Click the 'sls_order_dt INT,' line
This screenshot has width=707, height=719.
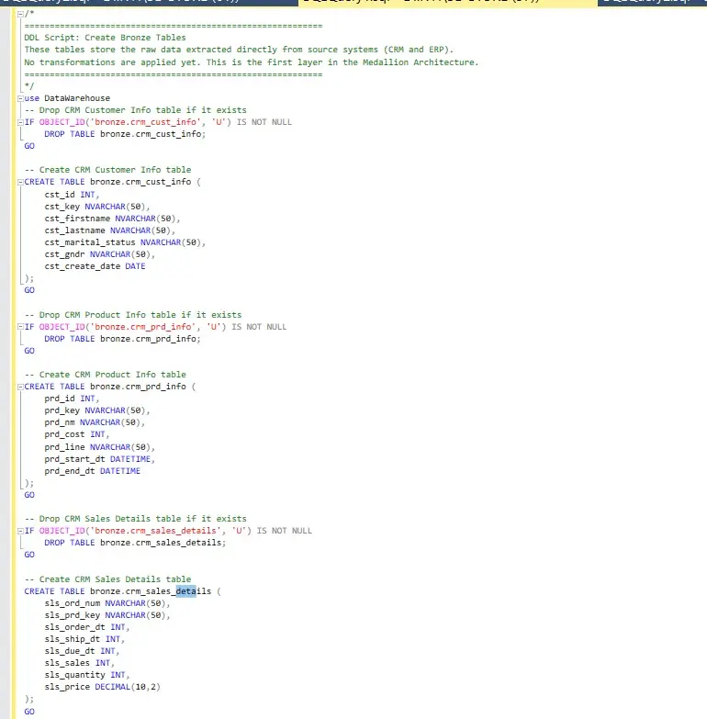click(87, 627)
